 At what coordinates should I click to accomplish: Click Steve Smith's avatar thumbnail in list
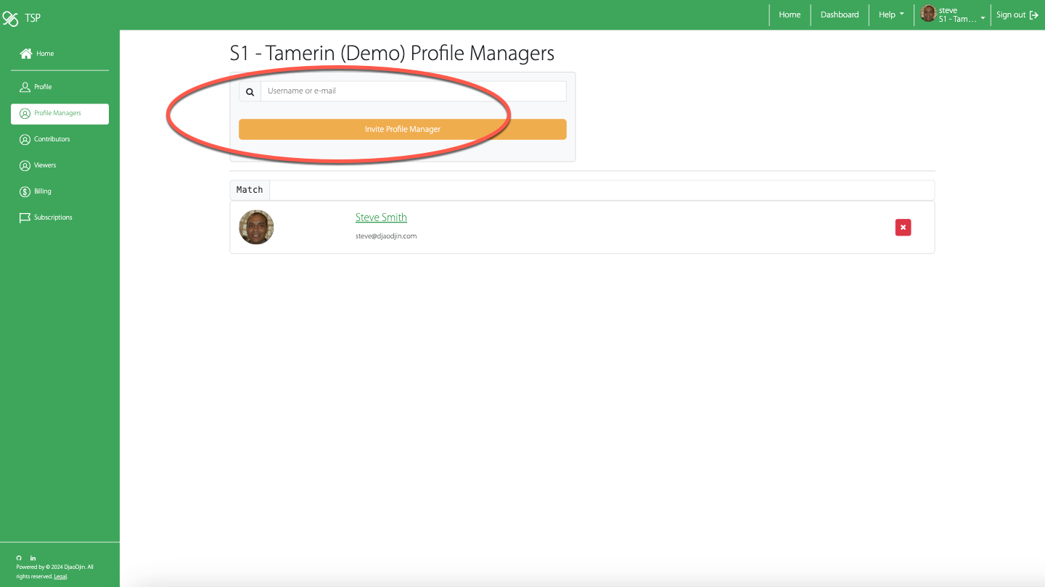point(256,228)
